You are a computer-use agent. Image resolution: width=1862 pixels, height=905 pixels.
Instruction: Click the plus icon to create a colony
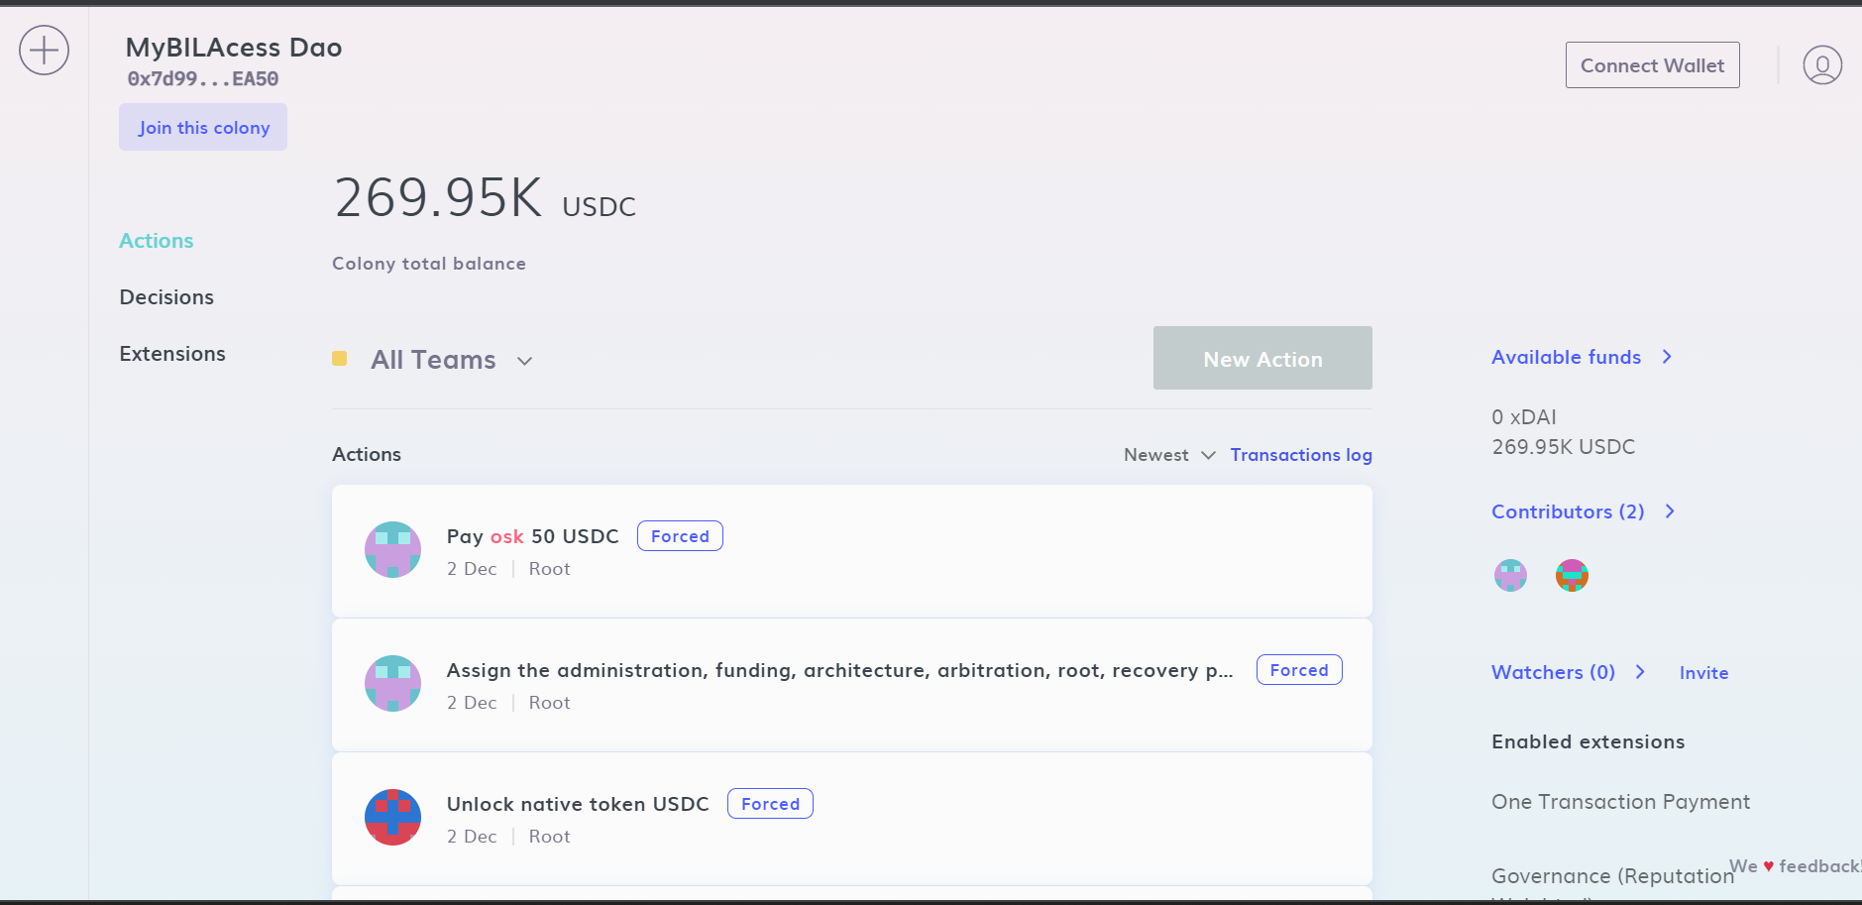click(x=45, y=51)
